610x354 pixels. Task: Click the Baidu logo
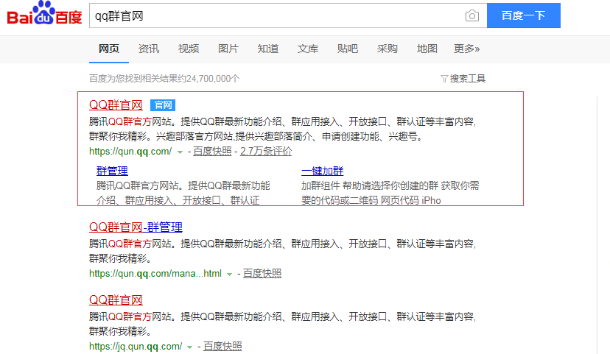click(44, 13)
